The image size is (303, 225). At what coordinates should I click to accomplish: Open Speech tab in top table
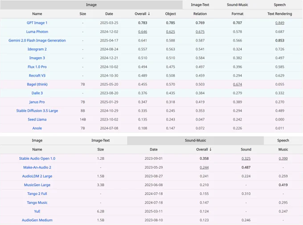click(280, 5)
